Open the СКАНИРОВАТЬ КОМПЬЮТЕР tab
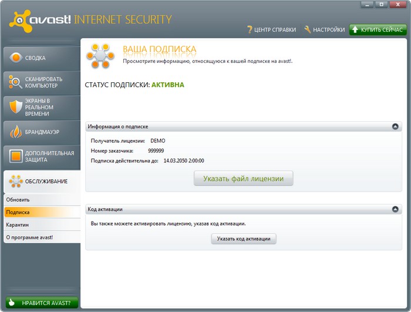 (42, 82)
